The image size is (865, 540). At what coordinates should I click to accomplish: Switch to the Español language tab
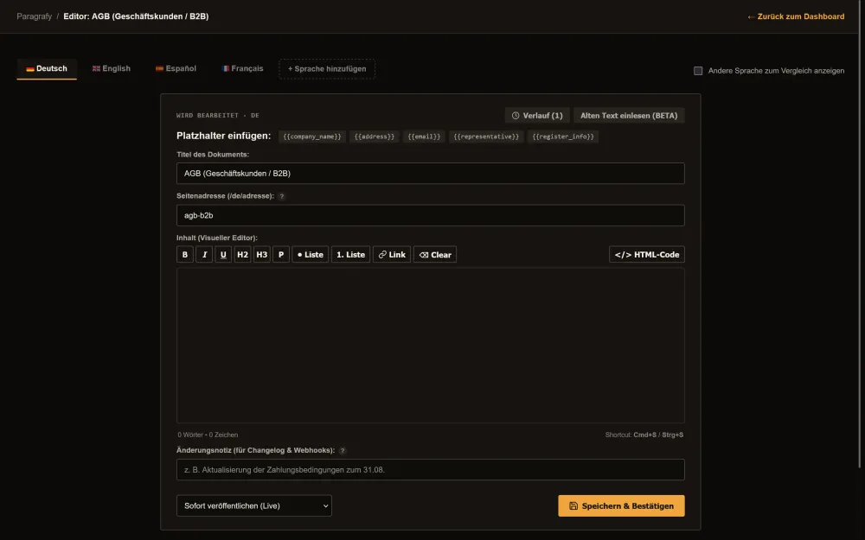(176, 69)
